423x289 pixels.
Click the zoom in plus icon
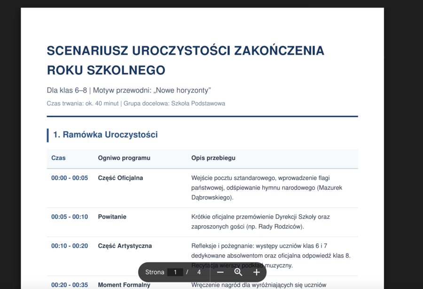[257, 272]
